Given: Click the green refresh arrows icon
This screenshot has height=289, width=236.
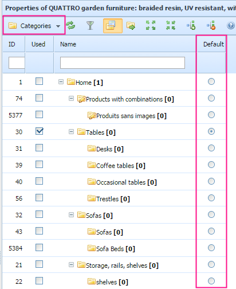Looking at the screenshot, I should point(70,26).
